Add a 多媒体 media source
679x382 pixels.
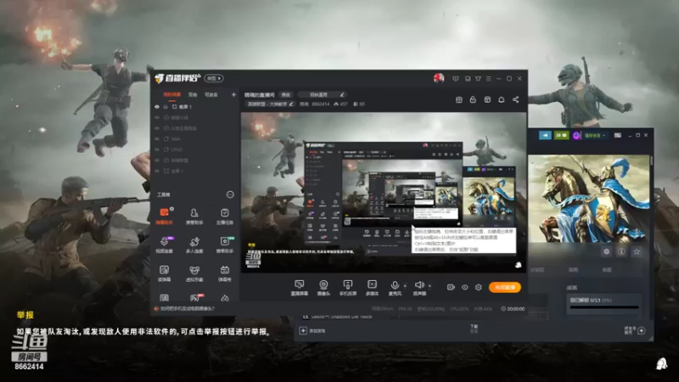pos(372,288)
